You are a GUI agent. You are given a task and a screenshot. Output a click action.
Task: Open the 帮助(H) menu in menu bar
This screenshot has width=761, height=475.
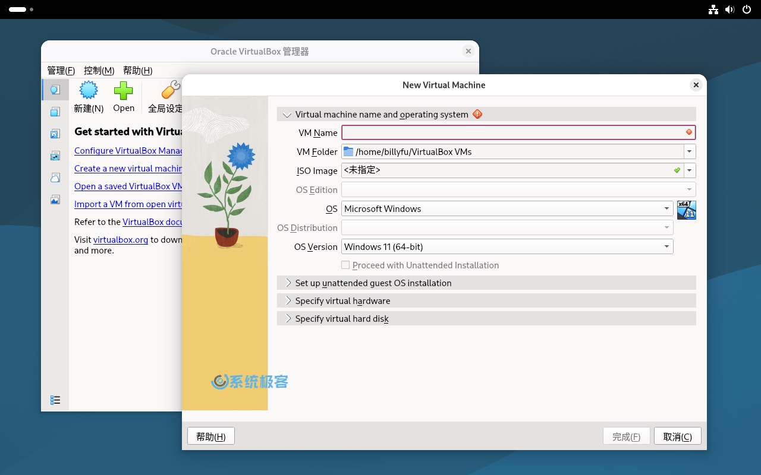(x=137, y=70)
